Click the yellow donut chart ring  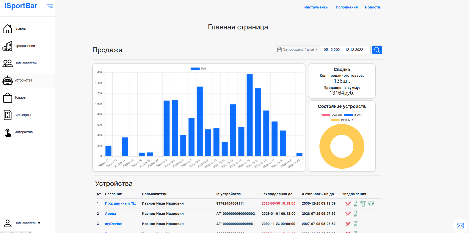(x=325, y=147)
